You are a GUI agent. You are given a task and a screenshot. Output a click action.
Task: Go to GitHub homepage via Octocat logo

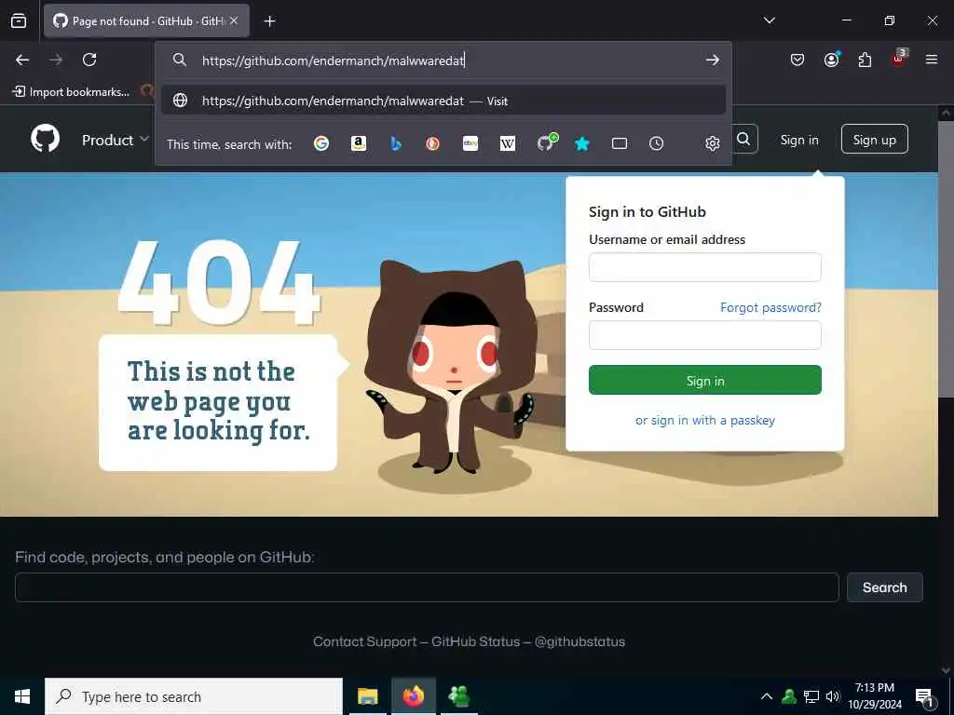pyautogui.click(x=46, y=140)
